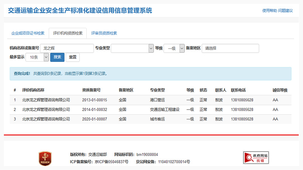Click the 机构名称 input containing 龙之辉
This screenshot has height=170, width=303.
[x=67, y=48]
